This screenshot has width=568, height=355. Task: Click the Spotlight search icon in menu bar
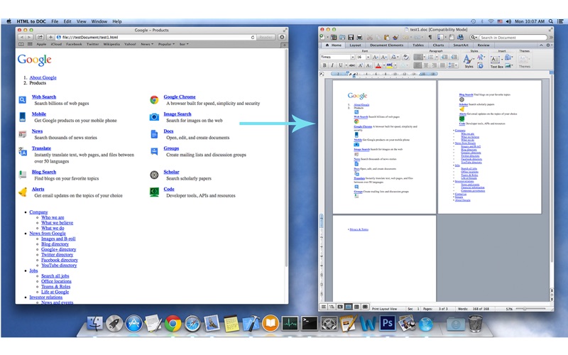tap(551, 21)
